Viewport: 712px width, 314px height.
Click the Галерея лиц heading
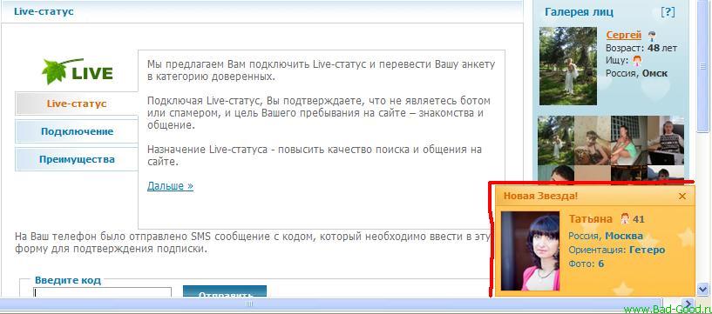pos(579,12)
